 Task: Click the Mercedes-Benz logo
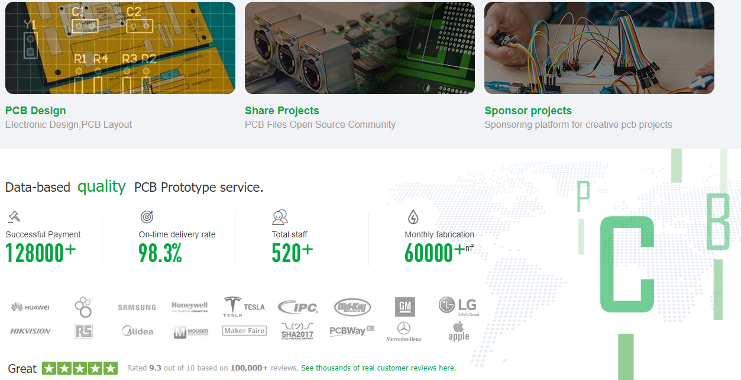tap(404, 332)
